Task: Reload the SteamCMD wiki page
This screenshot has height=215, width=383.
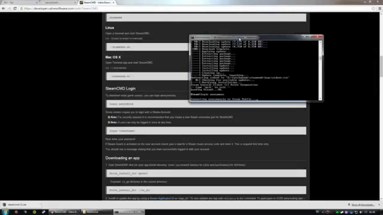Action: click(15, 8)
